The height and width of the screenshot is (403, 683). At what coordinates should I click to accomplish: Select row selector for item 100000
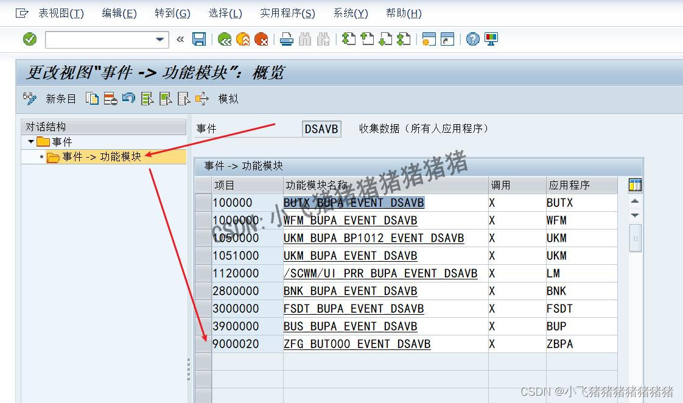coord(203,203)
